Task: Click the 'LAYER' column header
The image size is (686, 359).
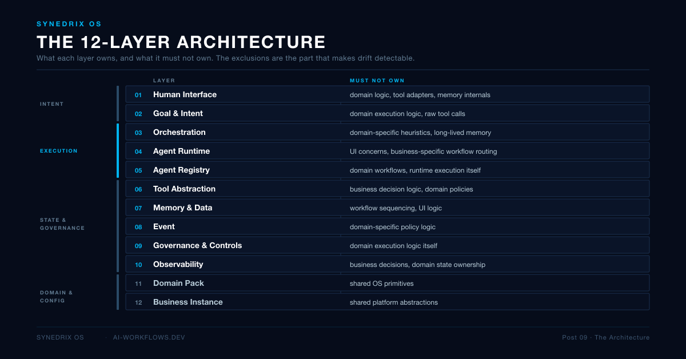Action: click(x=164, y=81)
